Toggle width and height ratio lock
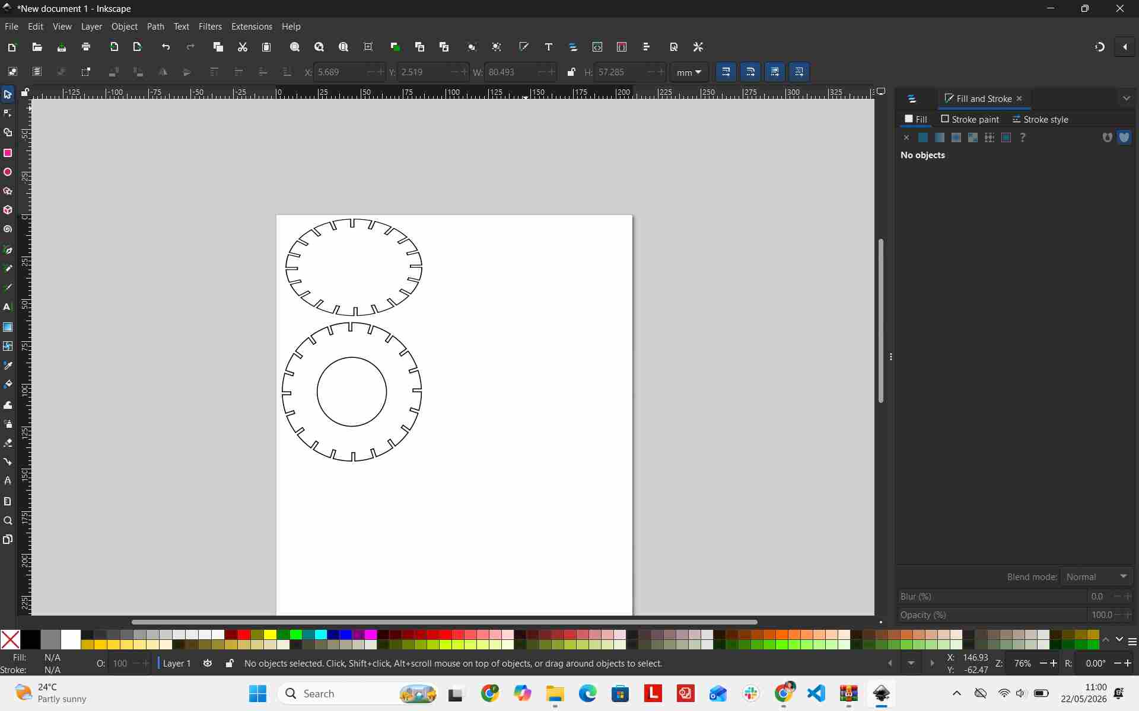Screen dimensions: 1139x711 pos(571,72)
